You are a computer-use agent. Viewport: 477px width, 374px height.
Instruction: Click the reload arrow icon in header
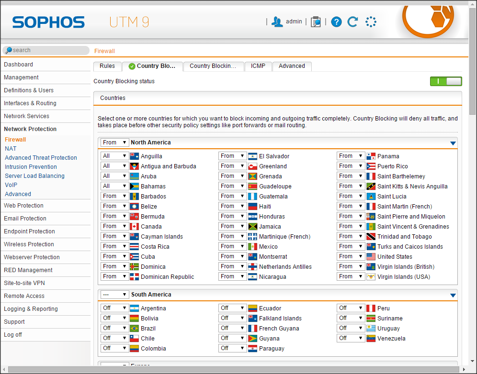click(352, 22)
